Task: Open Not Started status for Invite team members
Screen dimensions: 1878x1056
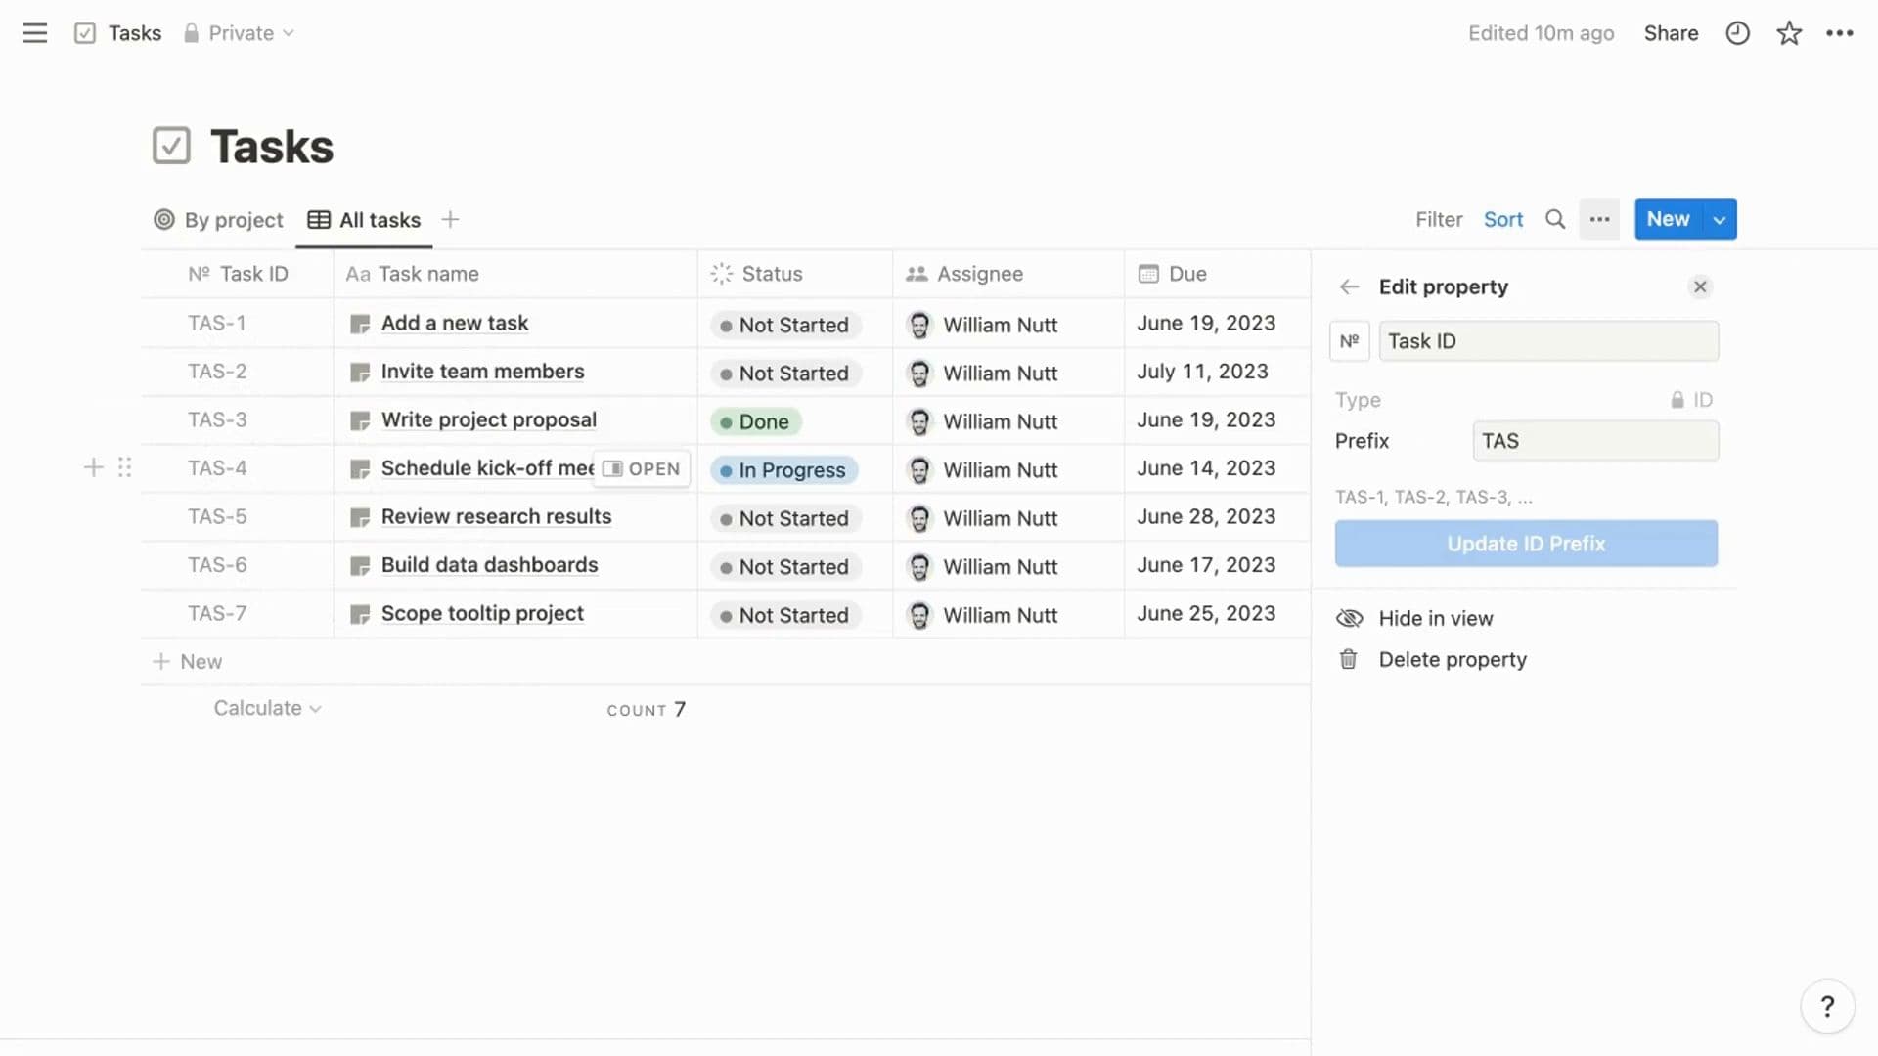Action: (785, 374)
